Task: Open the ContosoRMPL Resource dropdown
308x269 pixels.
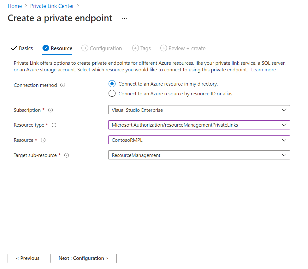Action: (x=199, y=140)
